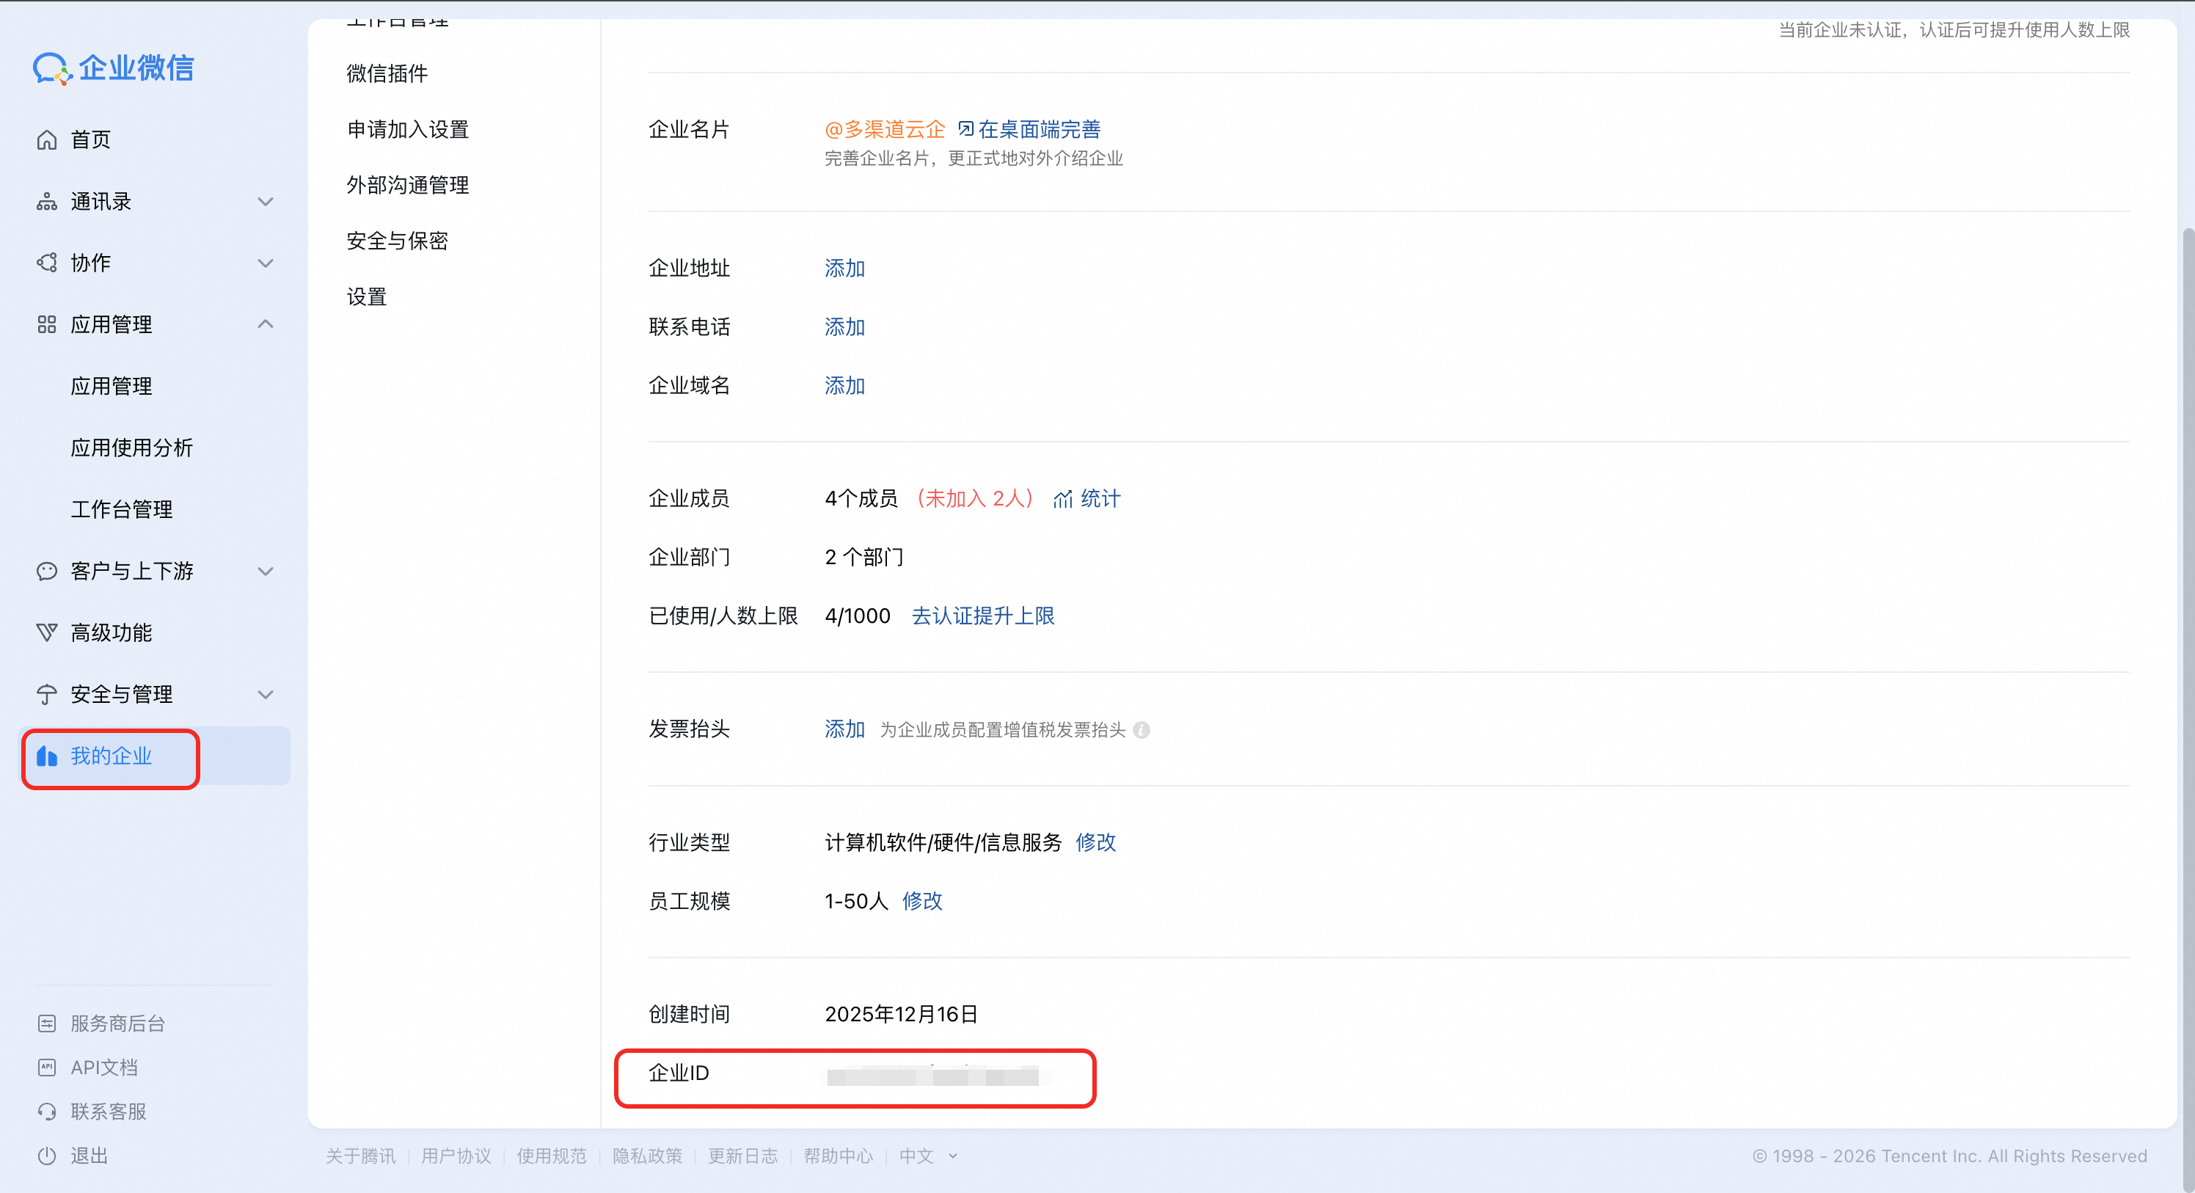The height and width of the screenshot is (1193, 2195).
Task: Expand the 通讯录 sidebar section
Action: (265, 202)
